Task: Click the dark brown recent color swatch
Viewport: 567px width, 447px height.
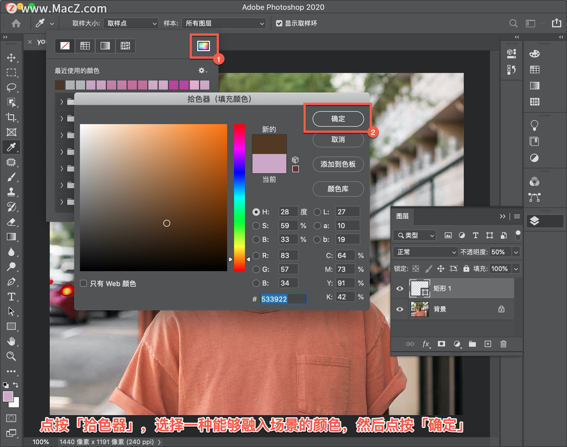Action: 60,85
